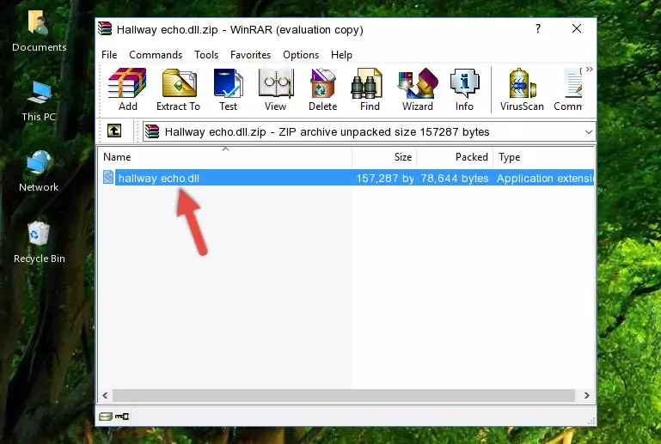Sort files by Size column

pyautogui.click(x=384, y=157)
